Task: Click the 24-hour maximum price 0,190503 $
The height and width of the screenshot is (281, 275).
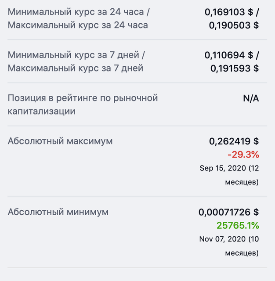Action: click(x=234, y=25)
